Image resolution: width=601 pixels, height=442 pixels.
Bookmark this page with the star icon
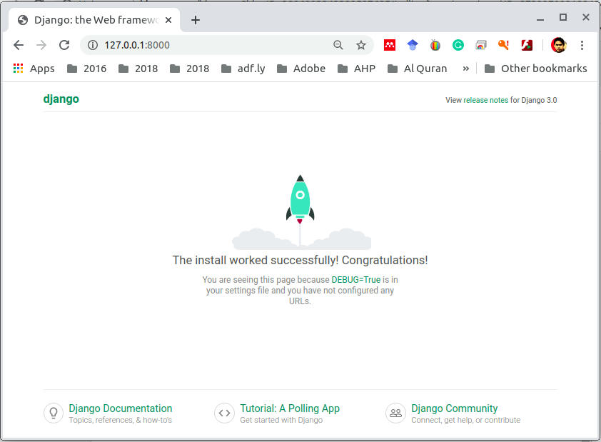point(361,45)
